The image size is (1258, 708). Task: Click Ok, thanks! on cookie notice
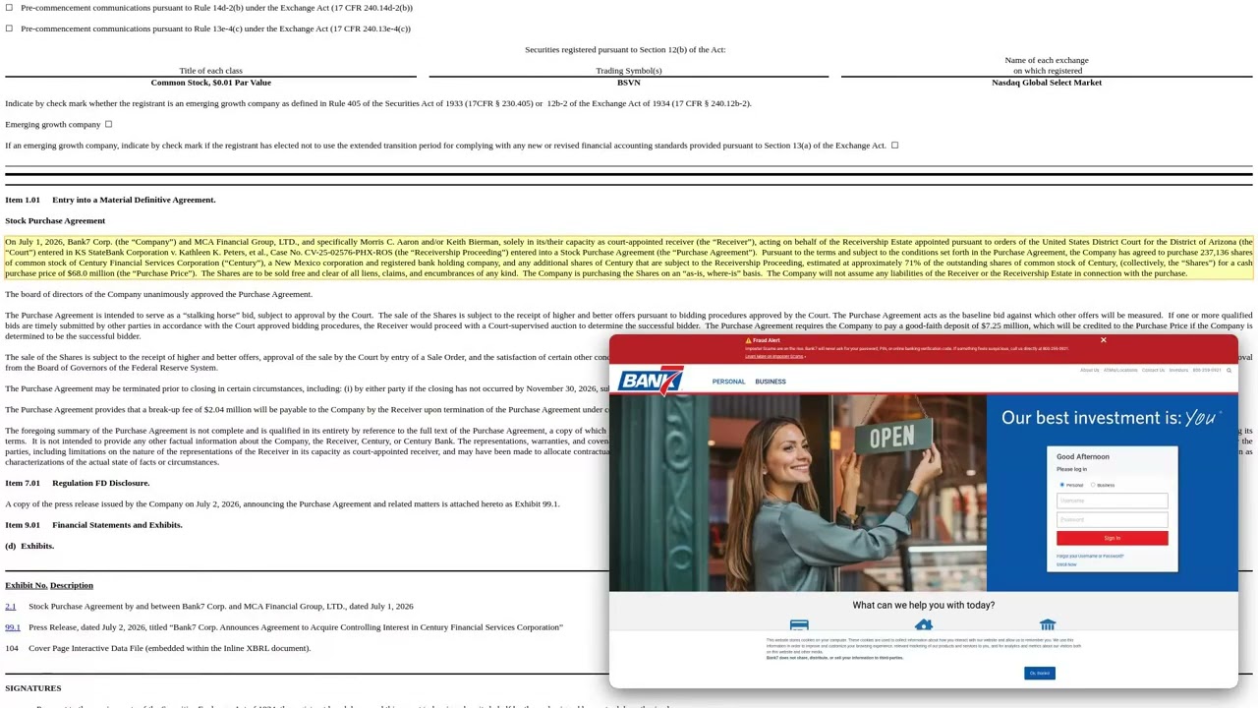click(x=1039, y=674)
